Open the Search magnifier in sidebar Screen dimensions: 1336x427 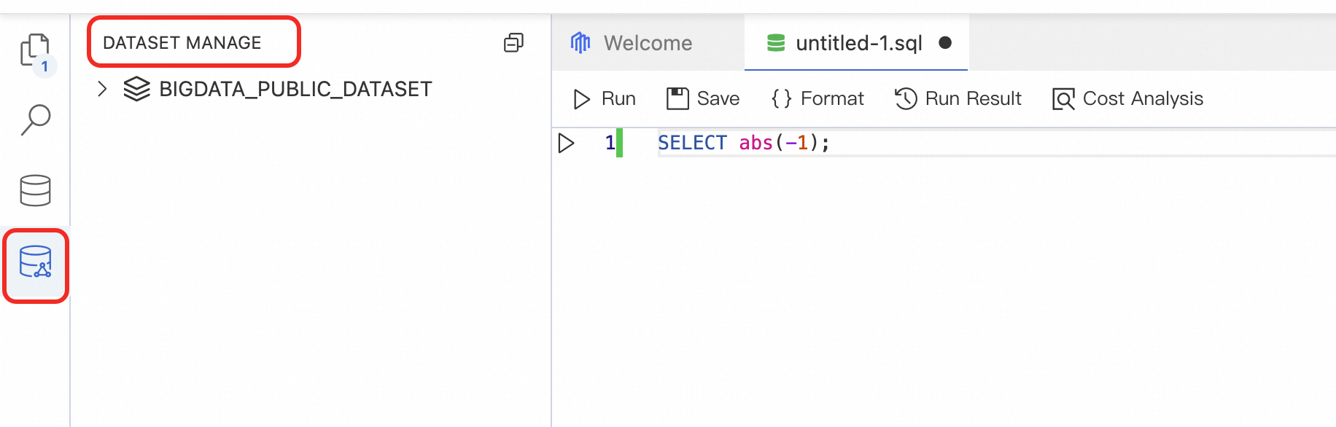(35, 120)
